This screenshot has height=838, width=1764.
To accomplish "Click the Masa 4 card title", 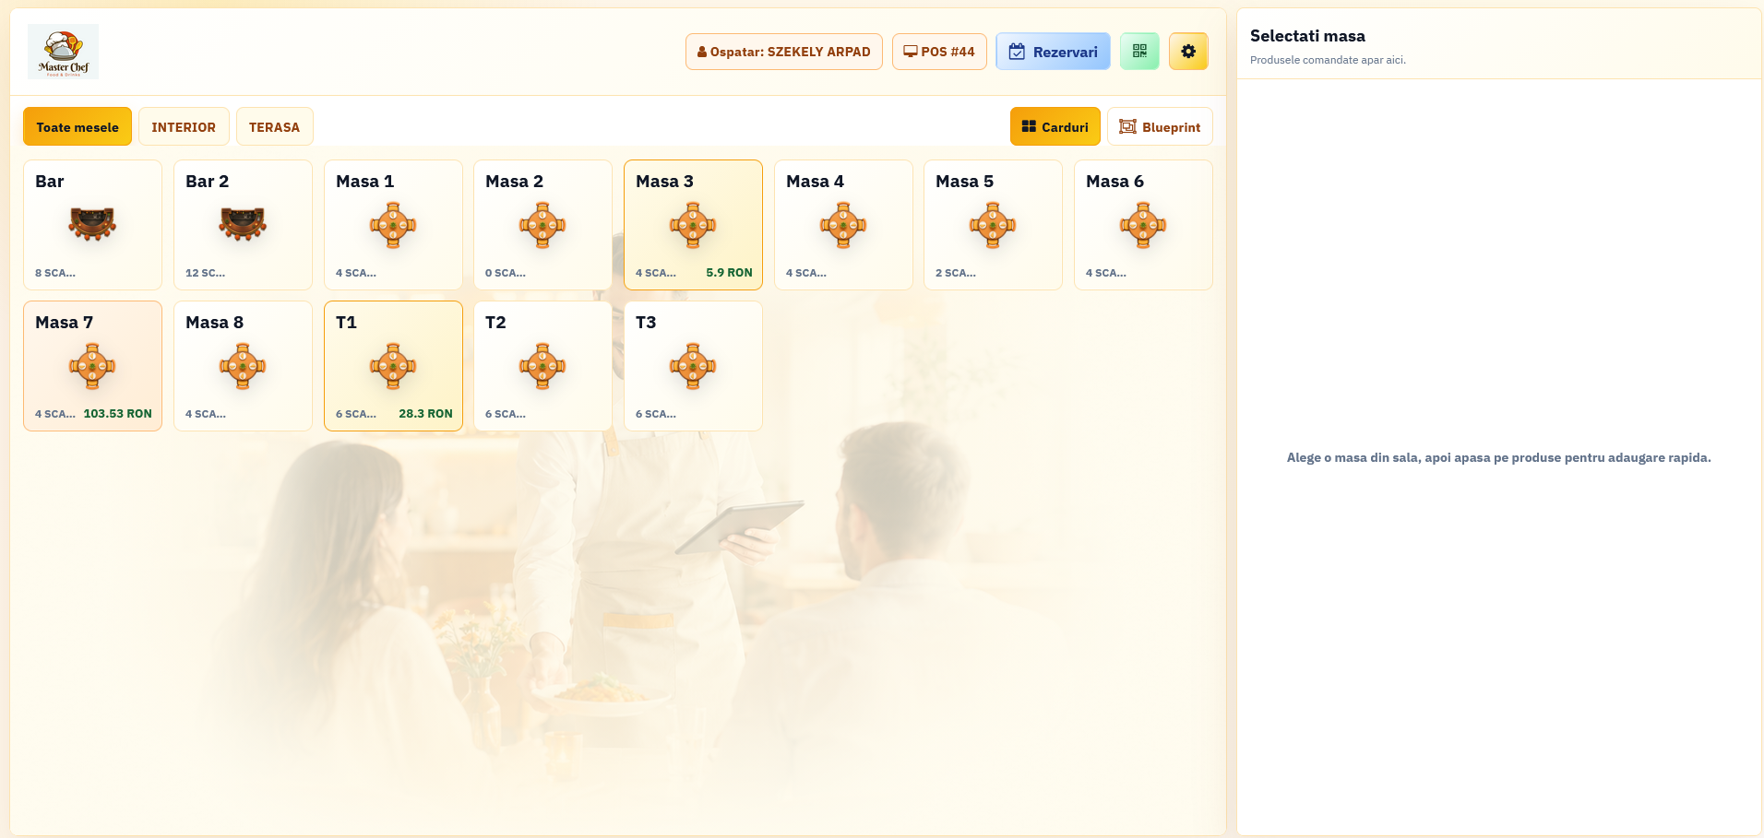I will (815, 182).
